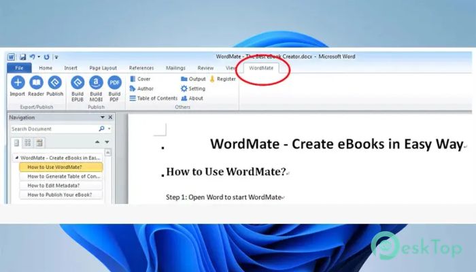
Task: Click the Build MOBI icon
Action: (96, 86)
